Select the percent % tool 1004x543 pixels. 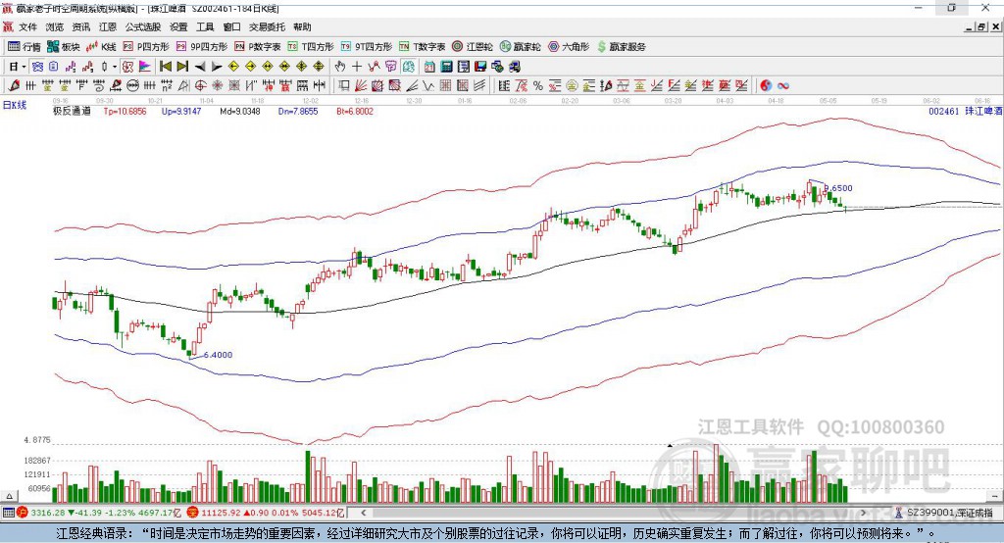pyautogui.click(x=538, y=85)
